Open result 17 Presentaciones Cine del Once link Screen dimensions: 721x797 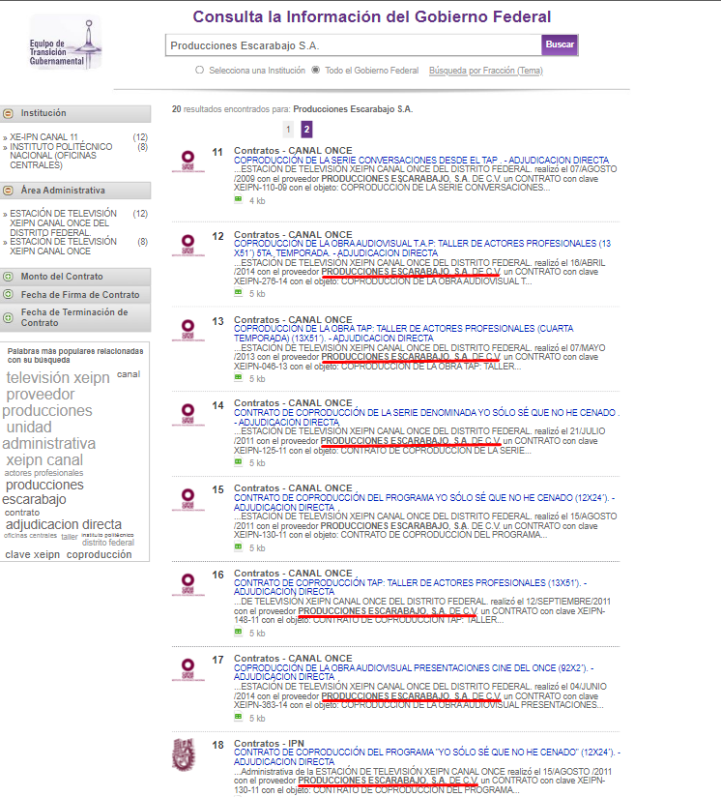pyautogui.click(x=414, y=672)
